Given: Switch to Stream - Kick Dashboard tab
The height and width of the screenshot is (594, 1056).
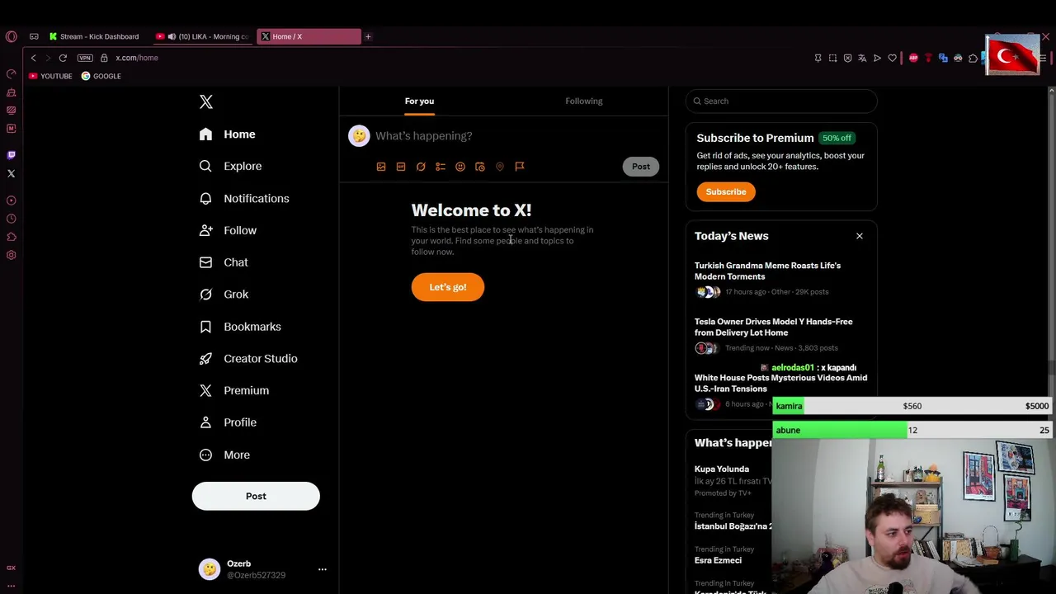Looking at the screenshot, I should (94, 36).
